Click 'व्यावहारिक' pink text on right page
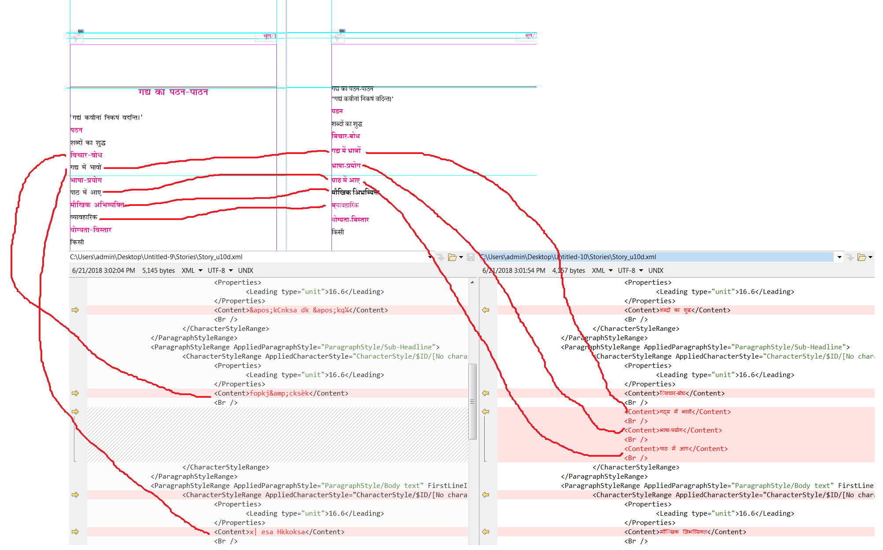Image resolution: width=883 pixels, height=550 pixels. click(x=345, y=205)
